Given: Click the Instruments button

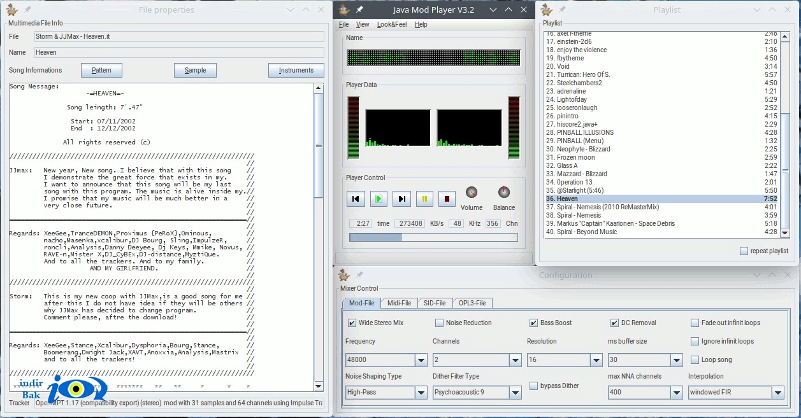Looking at the screenshot, I should click(x=296, y=70).
